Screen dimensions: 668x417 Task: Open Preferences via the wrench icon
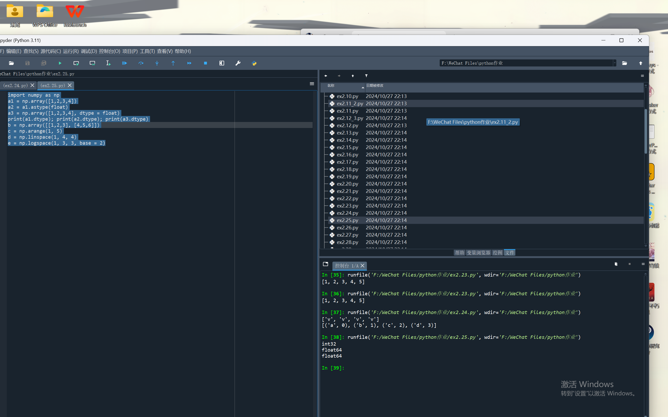pyautogui.click(x=238, y=63)
